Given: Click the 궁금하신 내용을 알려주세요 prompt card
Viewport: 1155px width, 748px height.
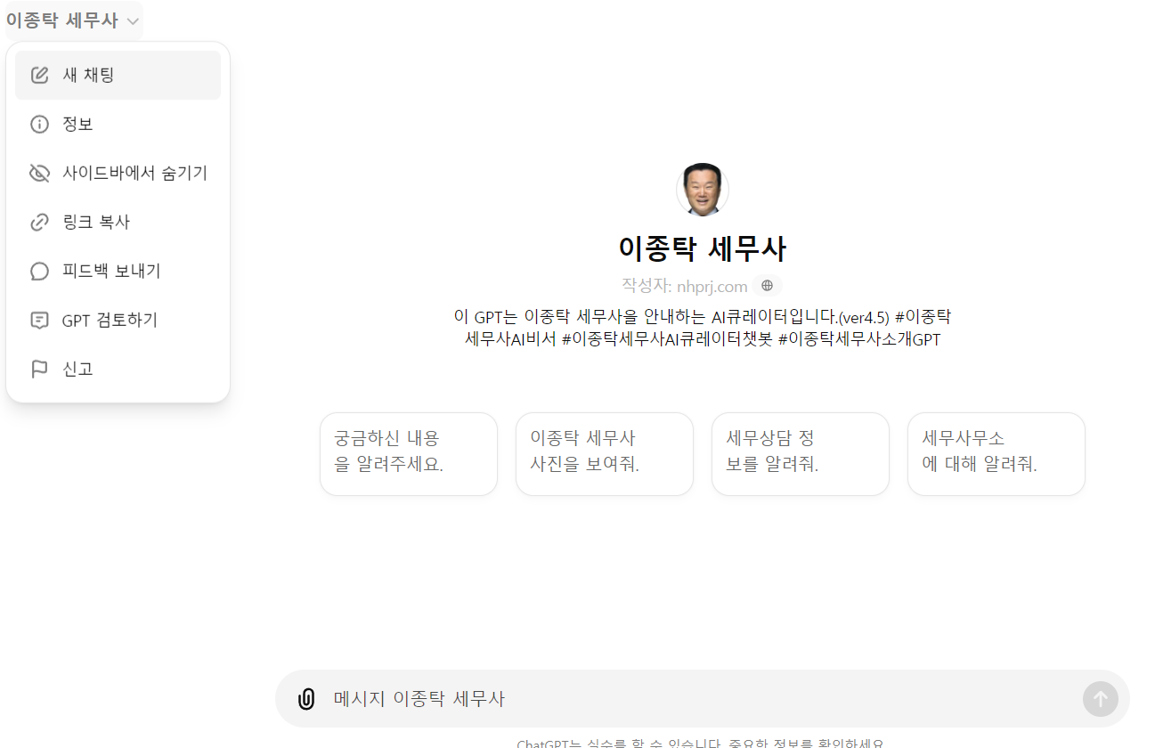Looking at the screenshot, I should pyautogui.click(x=409, y=454).
